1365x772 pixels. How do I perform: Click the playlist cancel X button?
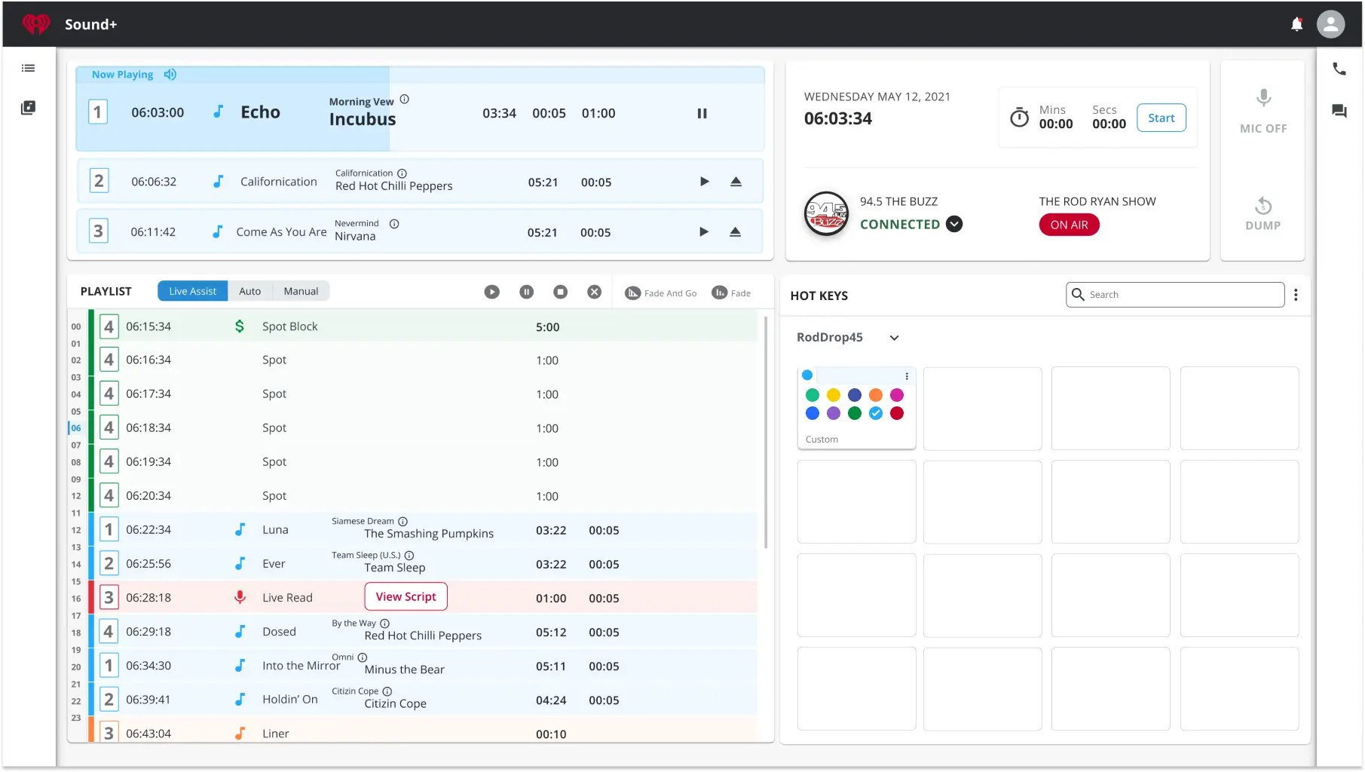[595, 292]
